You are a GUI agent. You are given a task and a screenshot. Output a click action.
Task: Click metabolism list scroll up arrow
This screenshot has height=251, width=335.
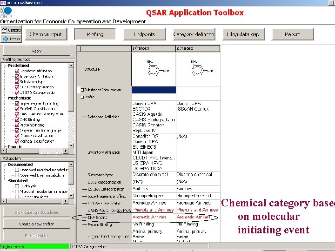pos(71,164)
